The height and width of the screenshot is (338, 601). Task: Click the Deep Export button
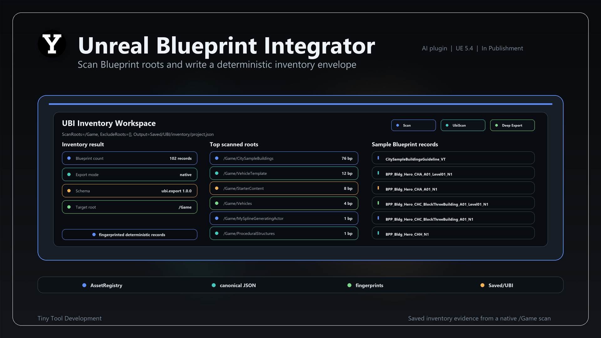click(512, 125)
